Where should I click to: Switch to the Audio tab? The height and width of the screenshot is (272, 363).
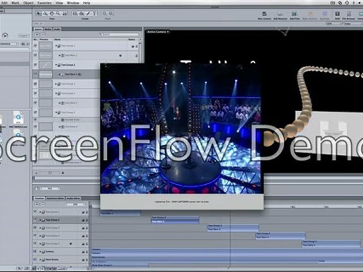(57, 29)
